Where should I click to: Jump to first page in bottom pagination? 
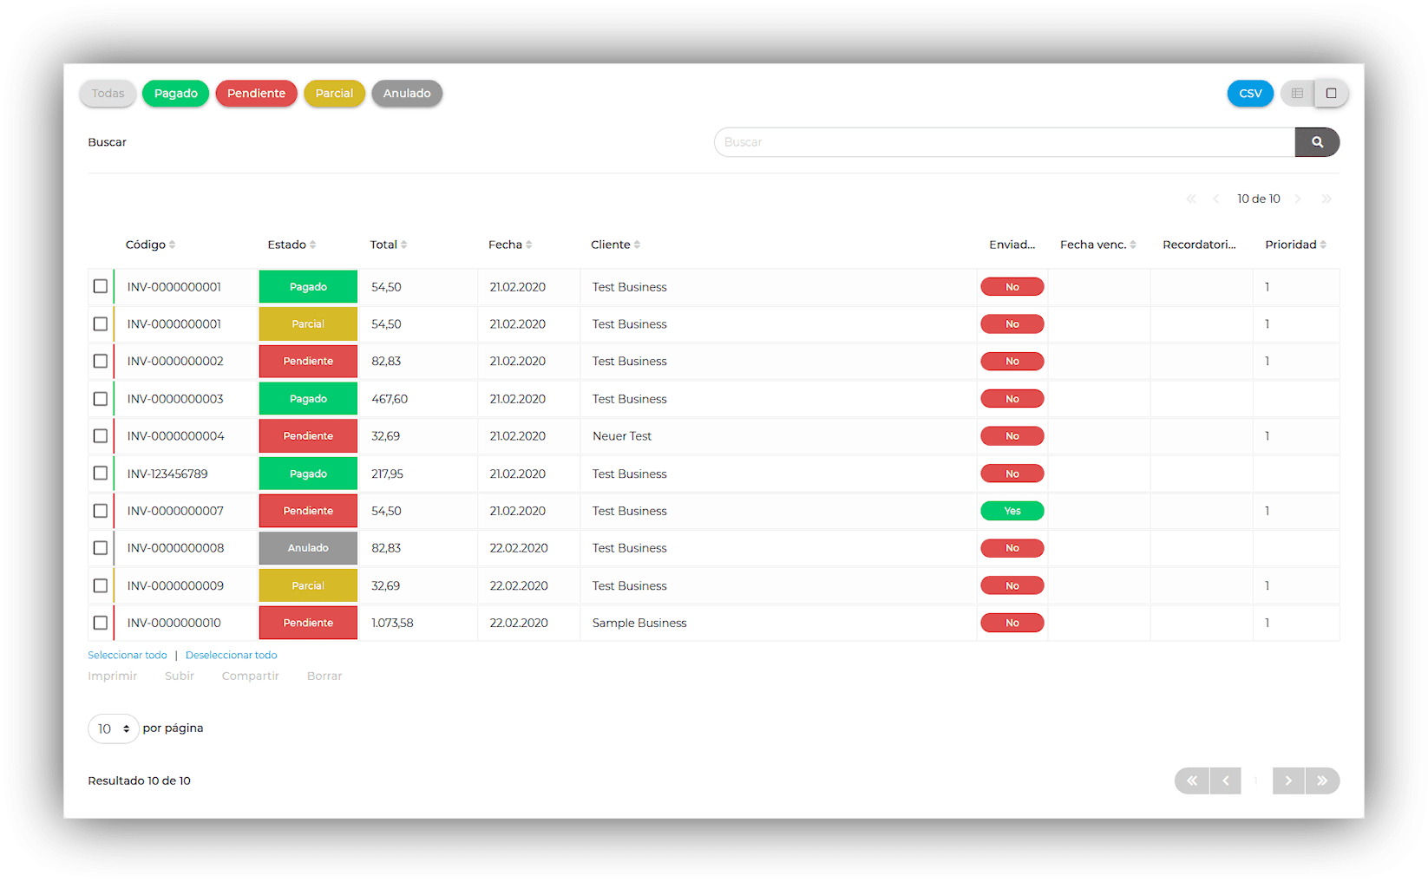[x=1192, y=781]
